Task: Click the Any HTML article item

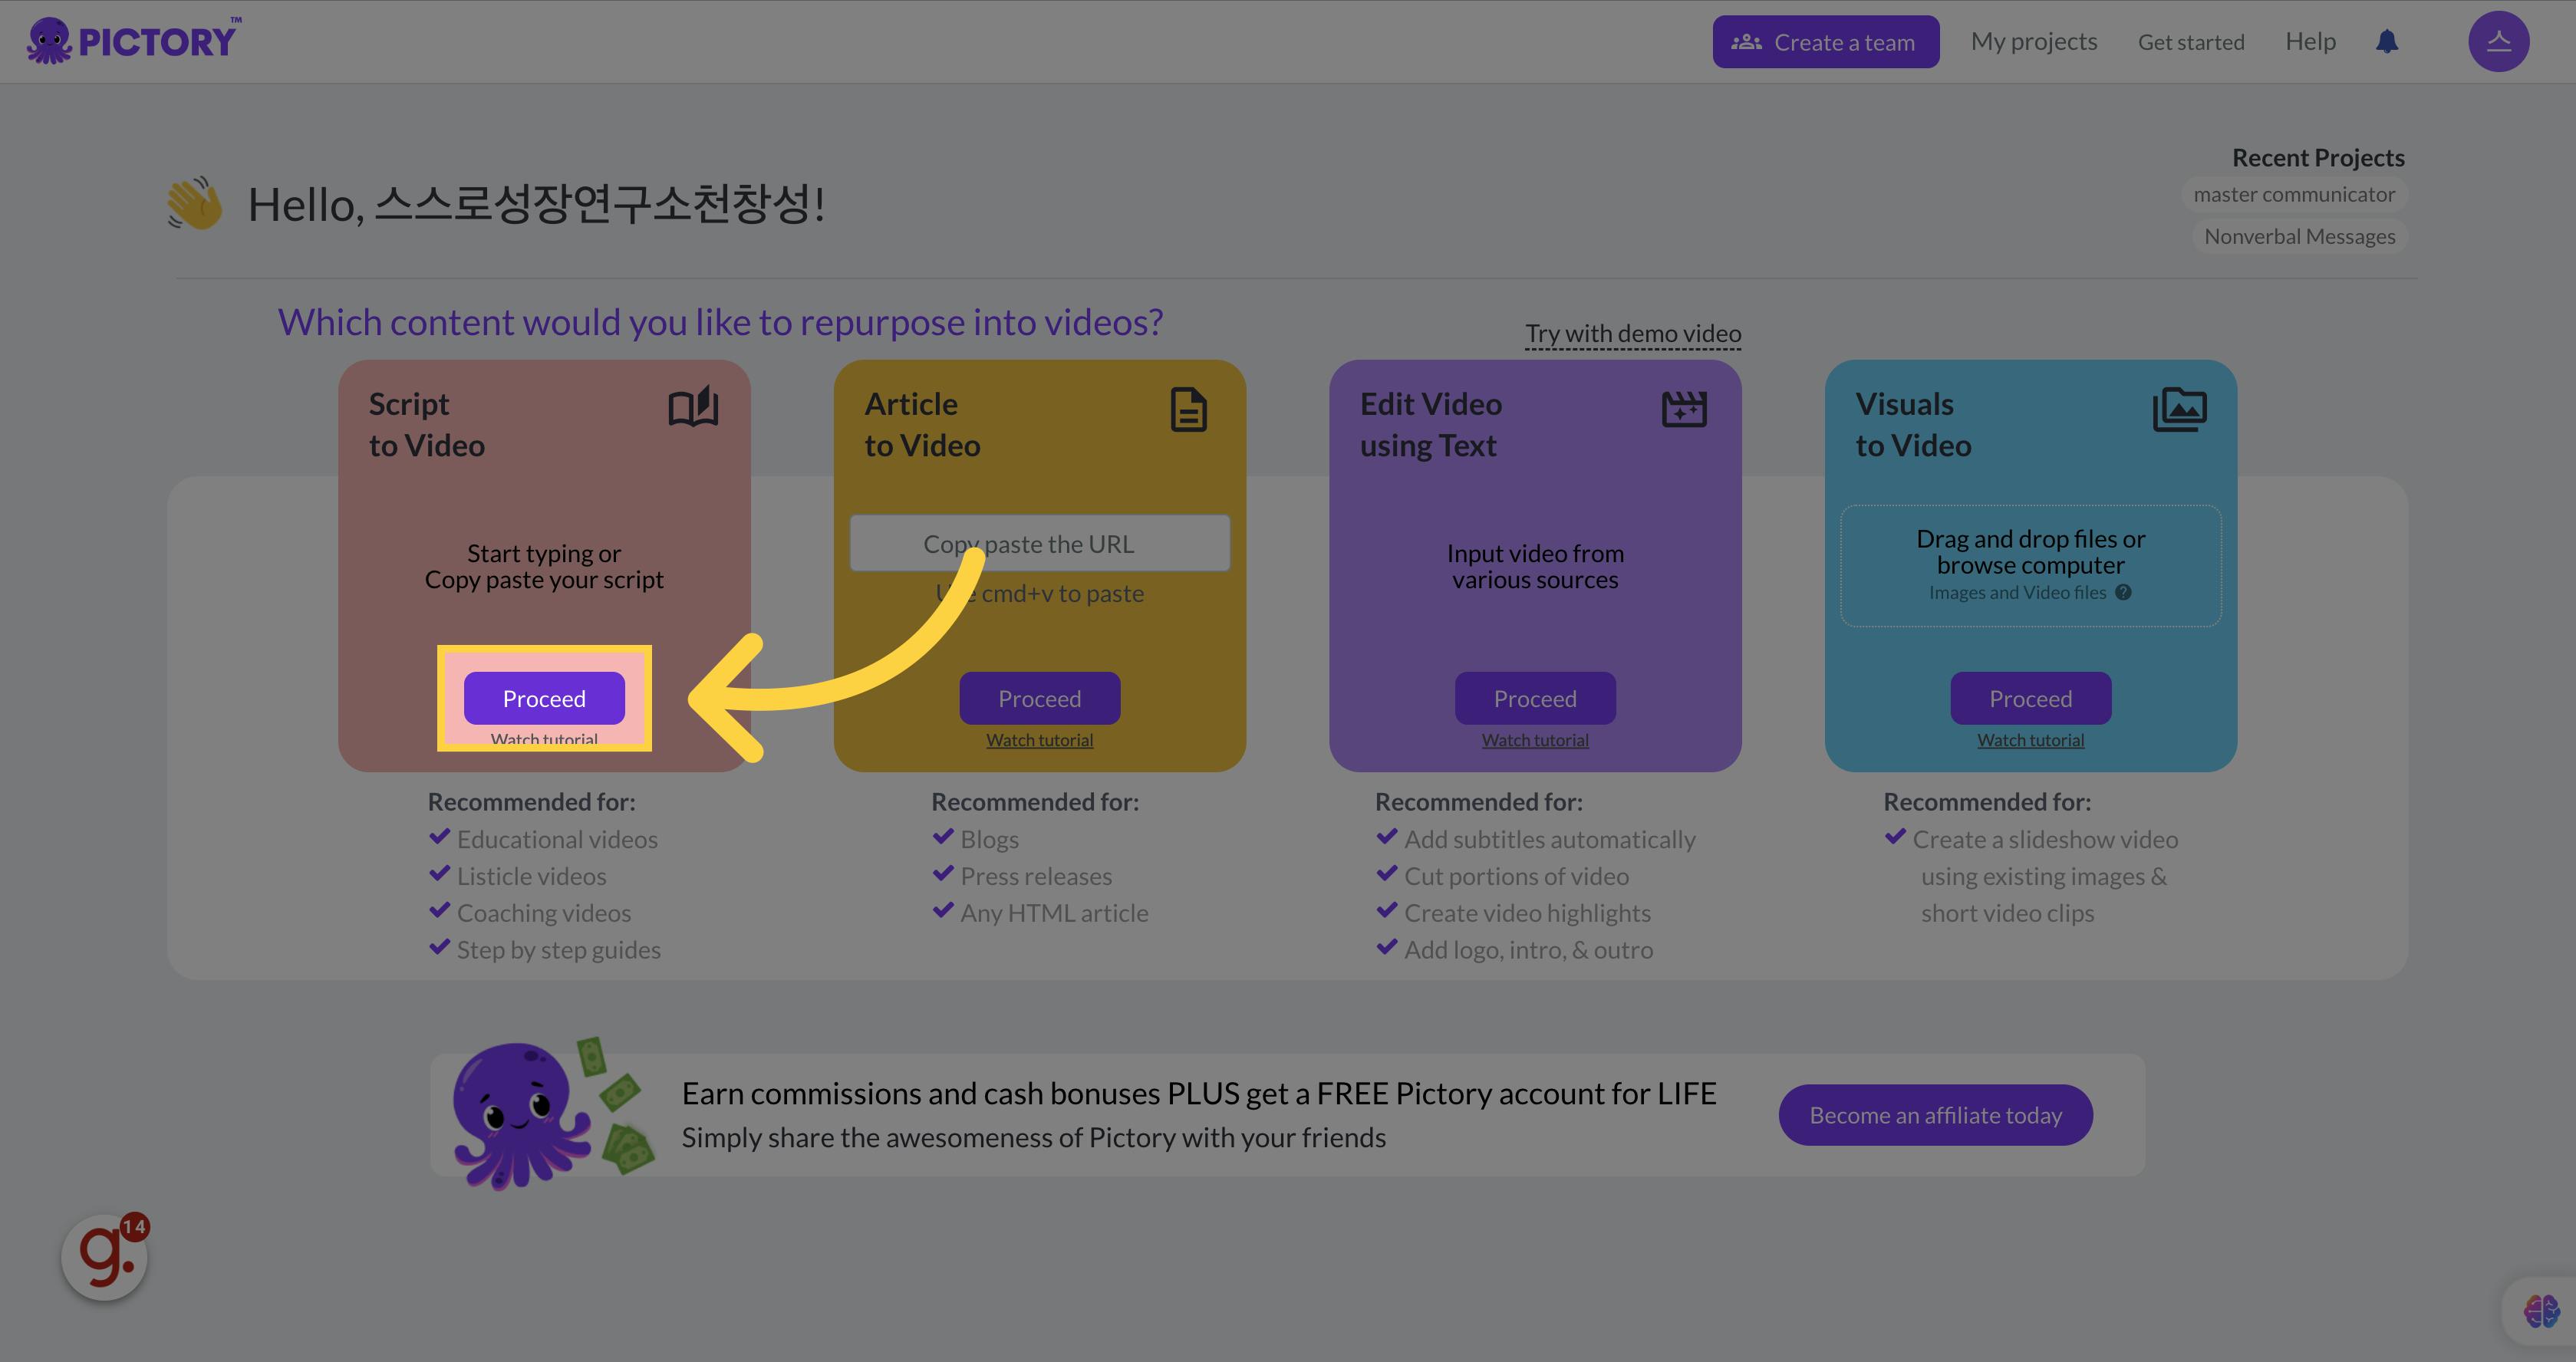Action: click(1054, 913)
